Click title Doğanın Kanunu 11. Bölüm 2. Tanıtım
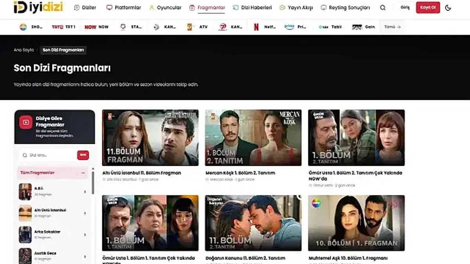 tap(245, 258)
